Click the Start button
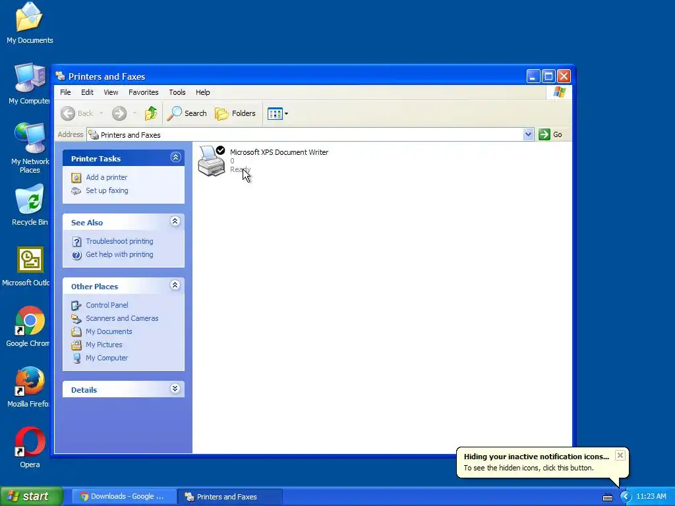The height and width of the screenshot is (506, 675). click(32, 497)
